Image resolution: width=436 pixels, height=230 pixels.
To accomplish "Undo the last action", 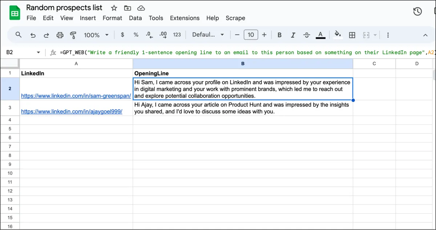I will 33,35.
